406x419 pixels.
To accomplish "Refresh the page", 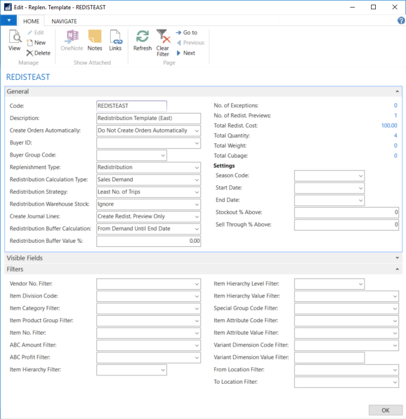I will tap(142, 39).
